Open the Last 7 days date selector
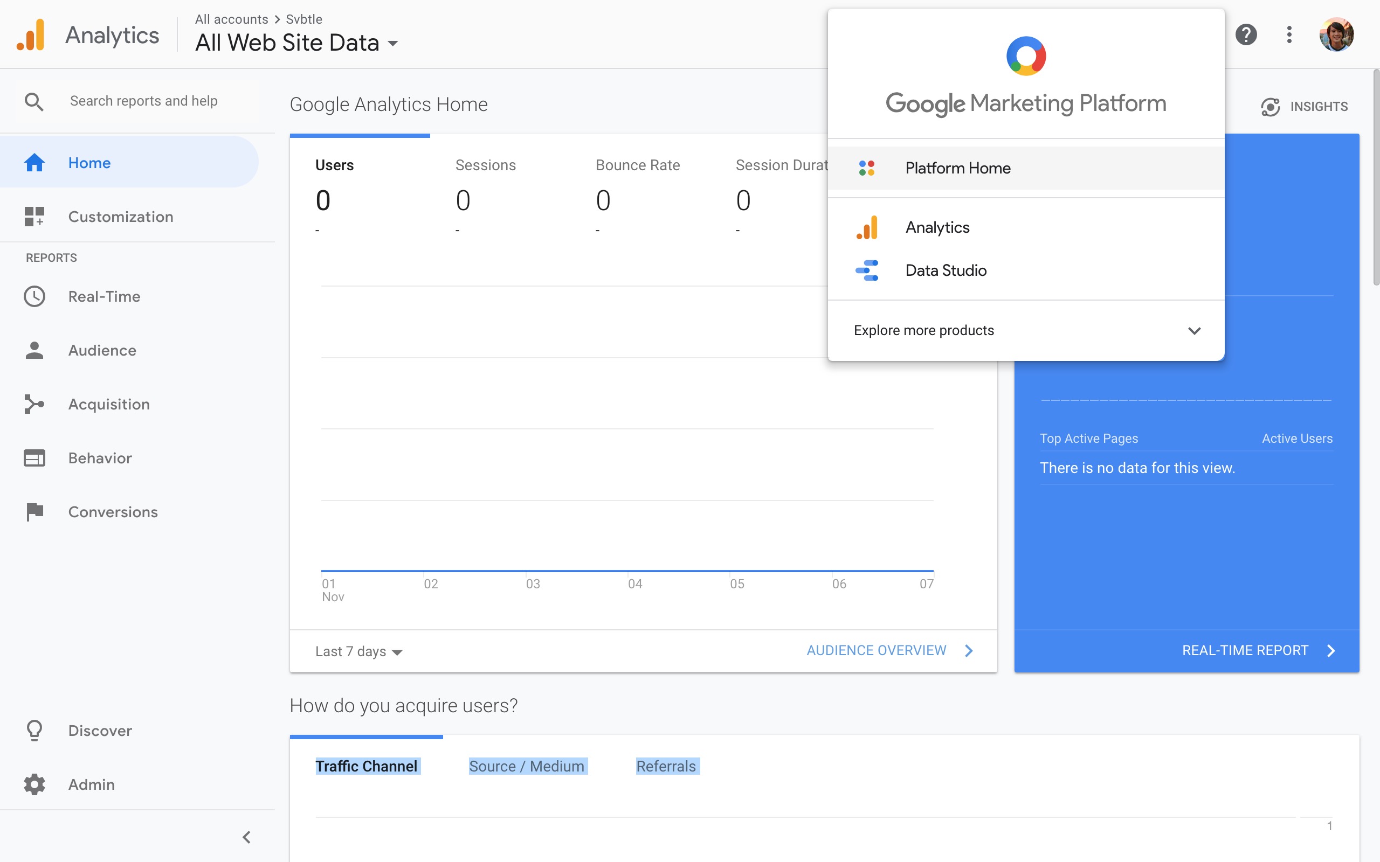The width and height of the screenshot is (1380, 862). click(x=358, y=651)
